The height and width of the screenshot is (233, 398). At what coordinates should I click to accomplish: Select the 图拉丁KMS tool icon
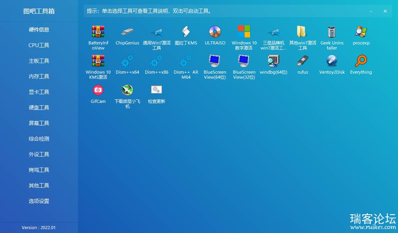point(186,32)
